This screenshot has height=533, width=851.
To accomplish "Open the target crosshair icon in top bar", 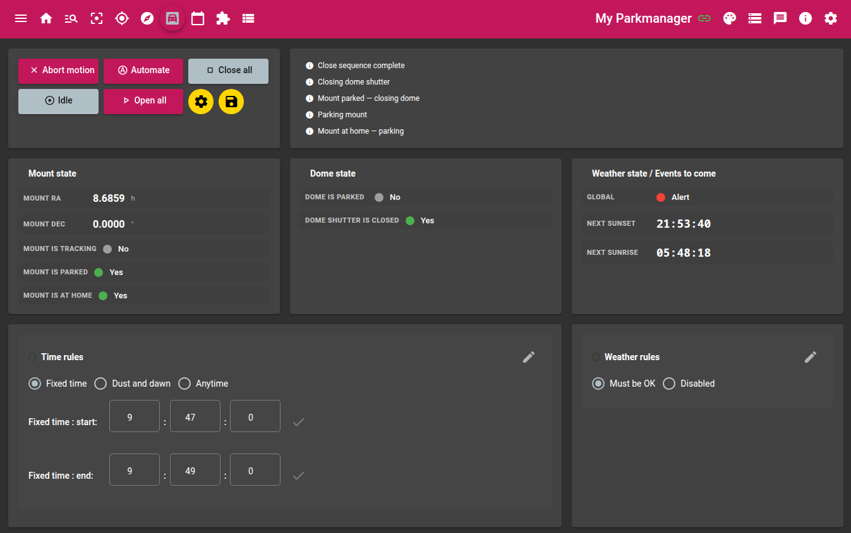I will point(122,18).
